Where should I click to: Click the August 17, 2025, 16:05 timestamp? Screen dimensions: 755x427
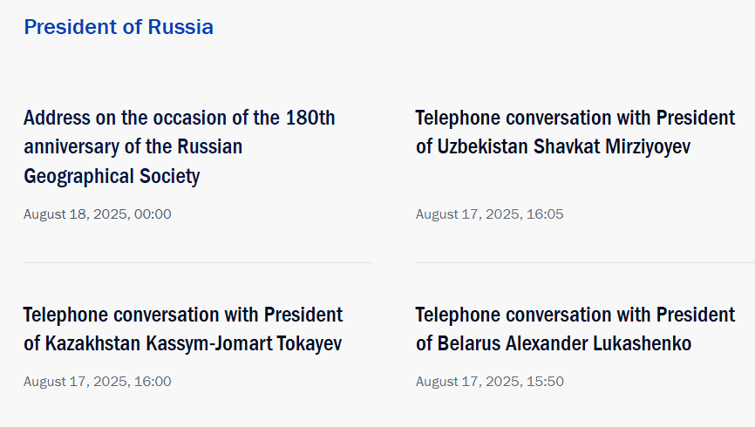pyautogui.click(x=489, y=214)
